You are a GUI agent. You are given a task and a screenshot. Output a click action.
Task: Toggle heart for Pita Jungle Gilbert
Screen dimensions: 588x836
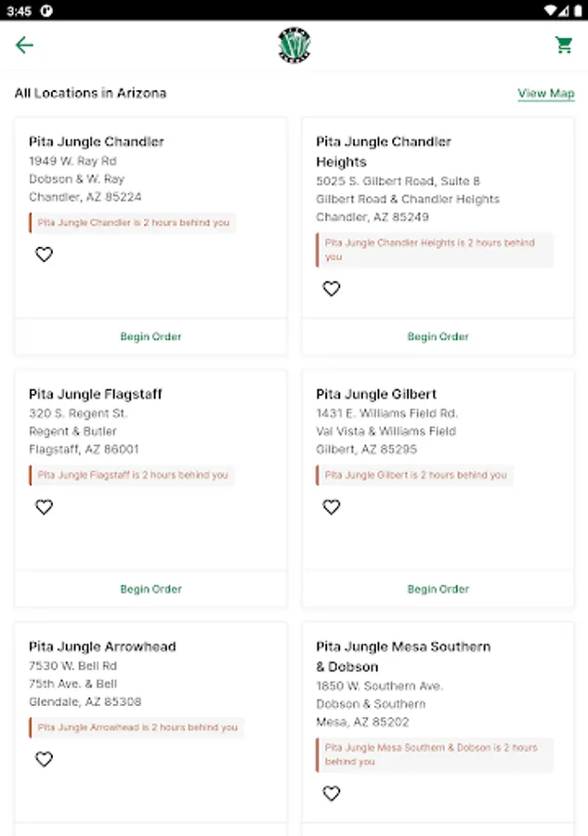coord(332,507)
